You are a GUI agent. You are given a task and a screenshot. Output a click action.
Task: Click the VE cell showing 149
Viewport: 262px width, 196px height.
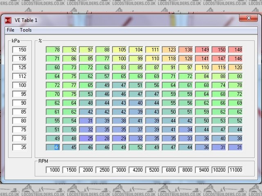[203, 50]
